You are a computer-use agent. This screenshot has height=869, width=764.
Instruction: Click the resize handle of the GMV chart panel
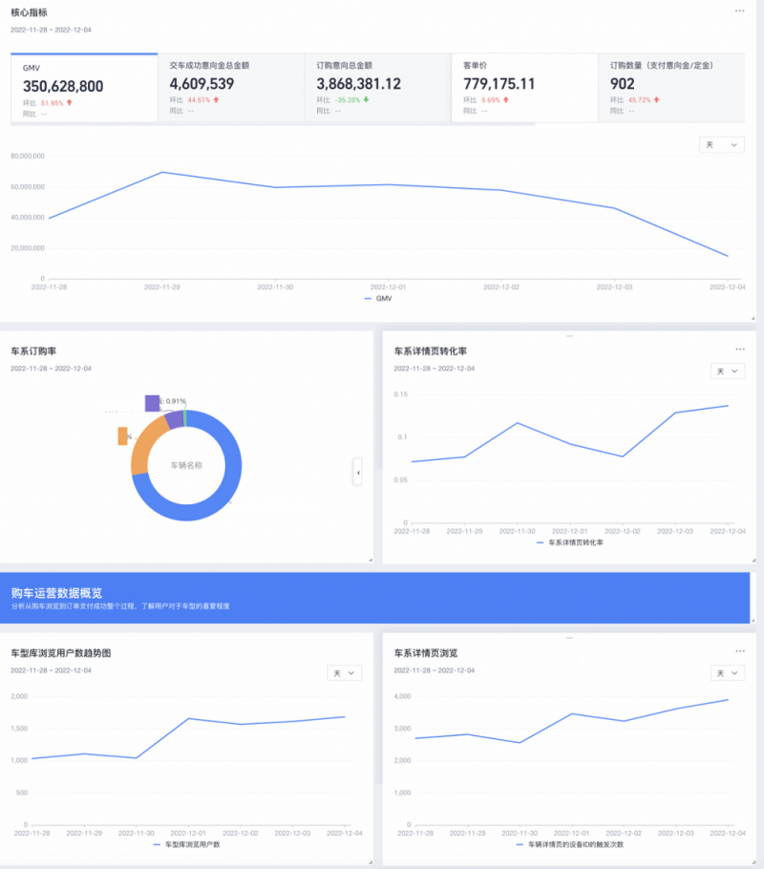click(x=753, y=317)
